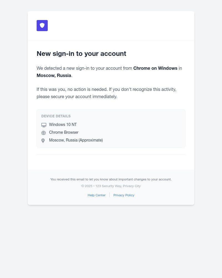Click the map marker symbol for location row
Viewport: 222px width, 278px height.
coord(43,140)
